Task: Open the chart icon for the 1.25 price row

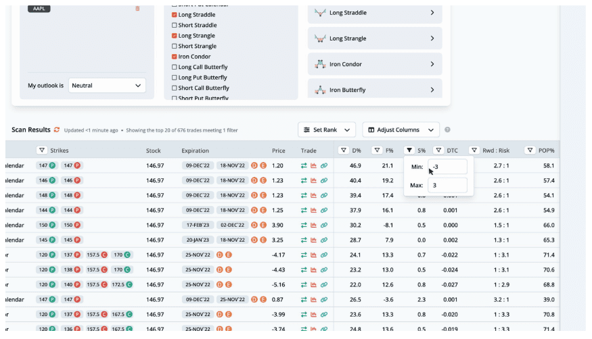Action: [x=314, y=210]
